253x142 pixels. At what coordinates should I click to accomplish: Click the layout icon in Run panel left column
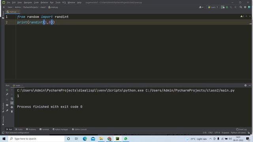coord(7,105)
